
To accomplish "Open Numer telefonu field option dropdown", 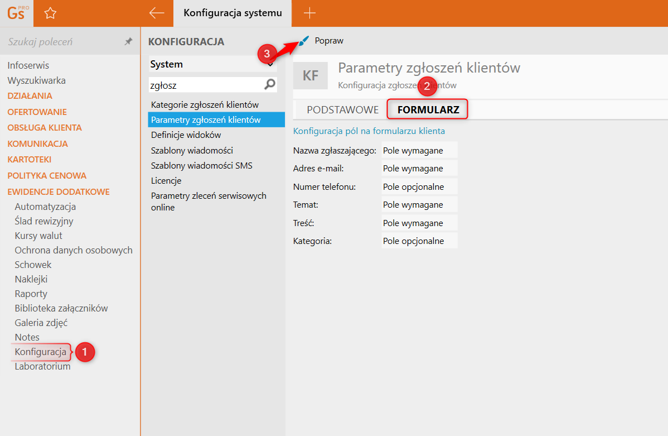I will pos(419,186).
